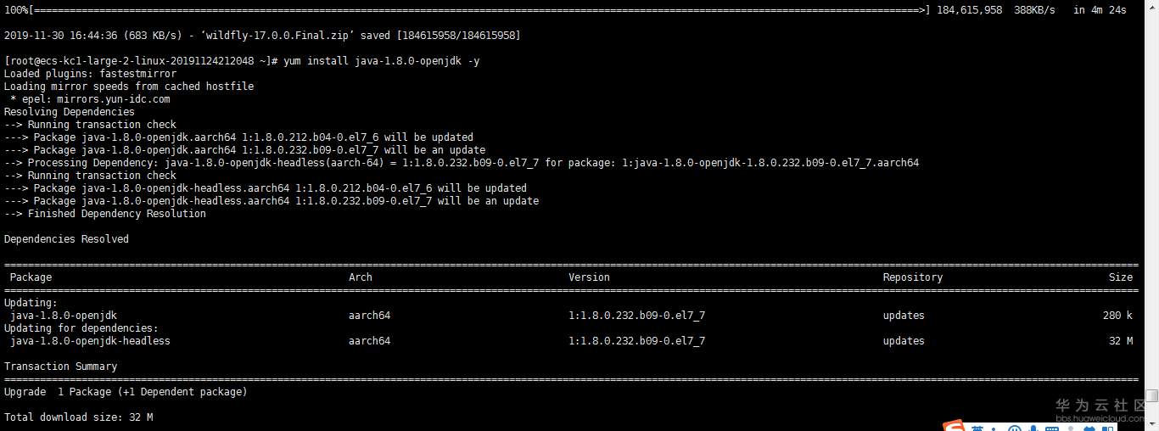Open the skin shirt icon in the IME bar
This screenshot has height=431, width=1159.
click(x=1091, y=428)
